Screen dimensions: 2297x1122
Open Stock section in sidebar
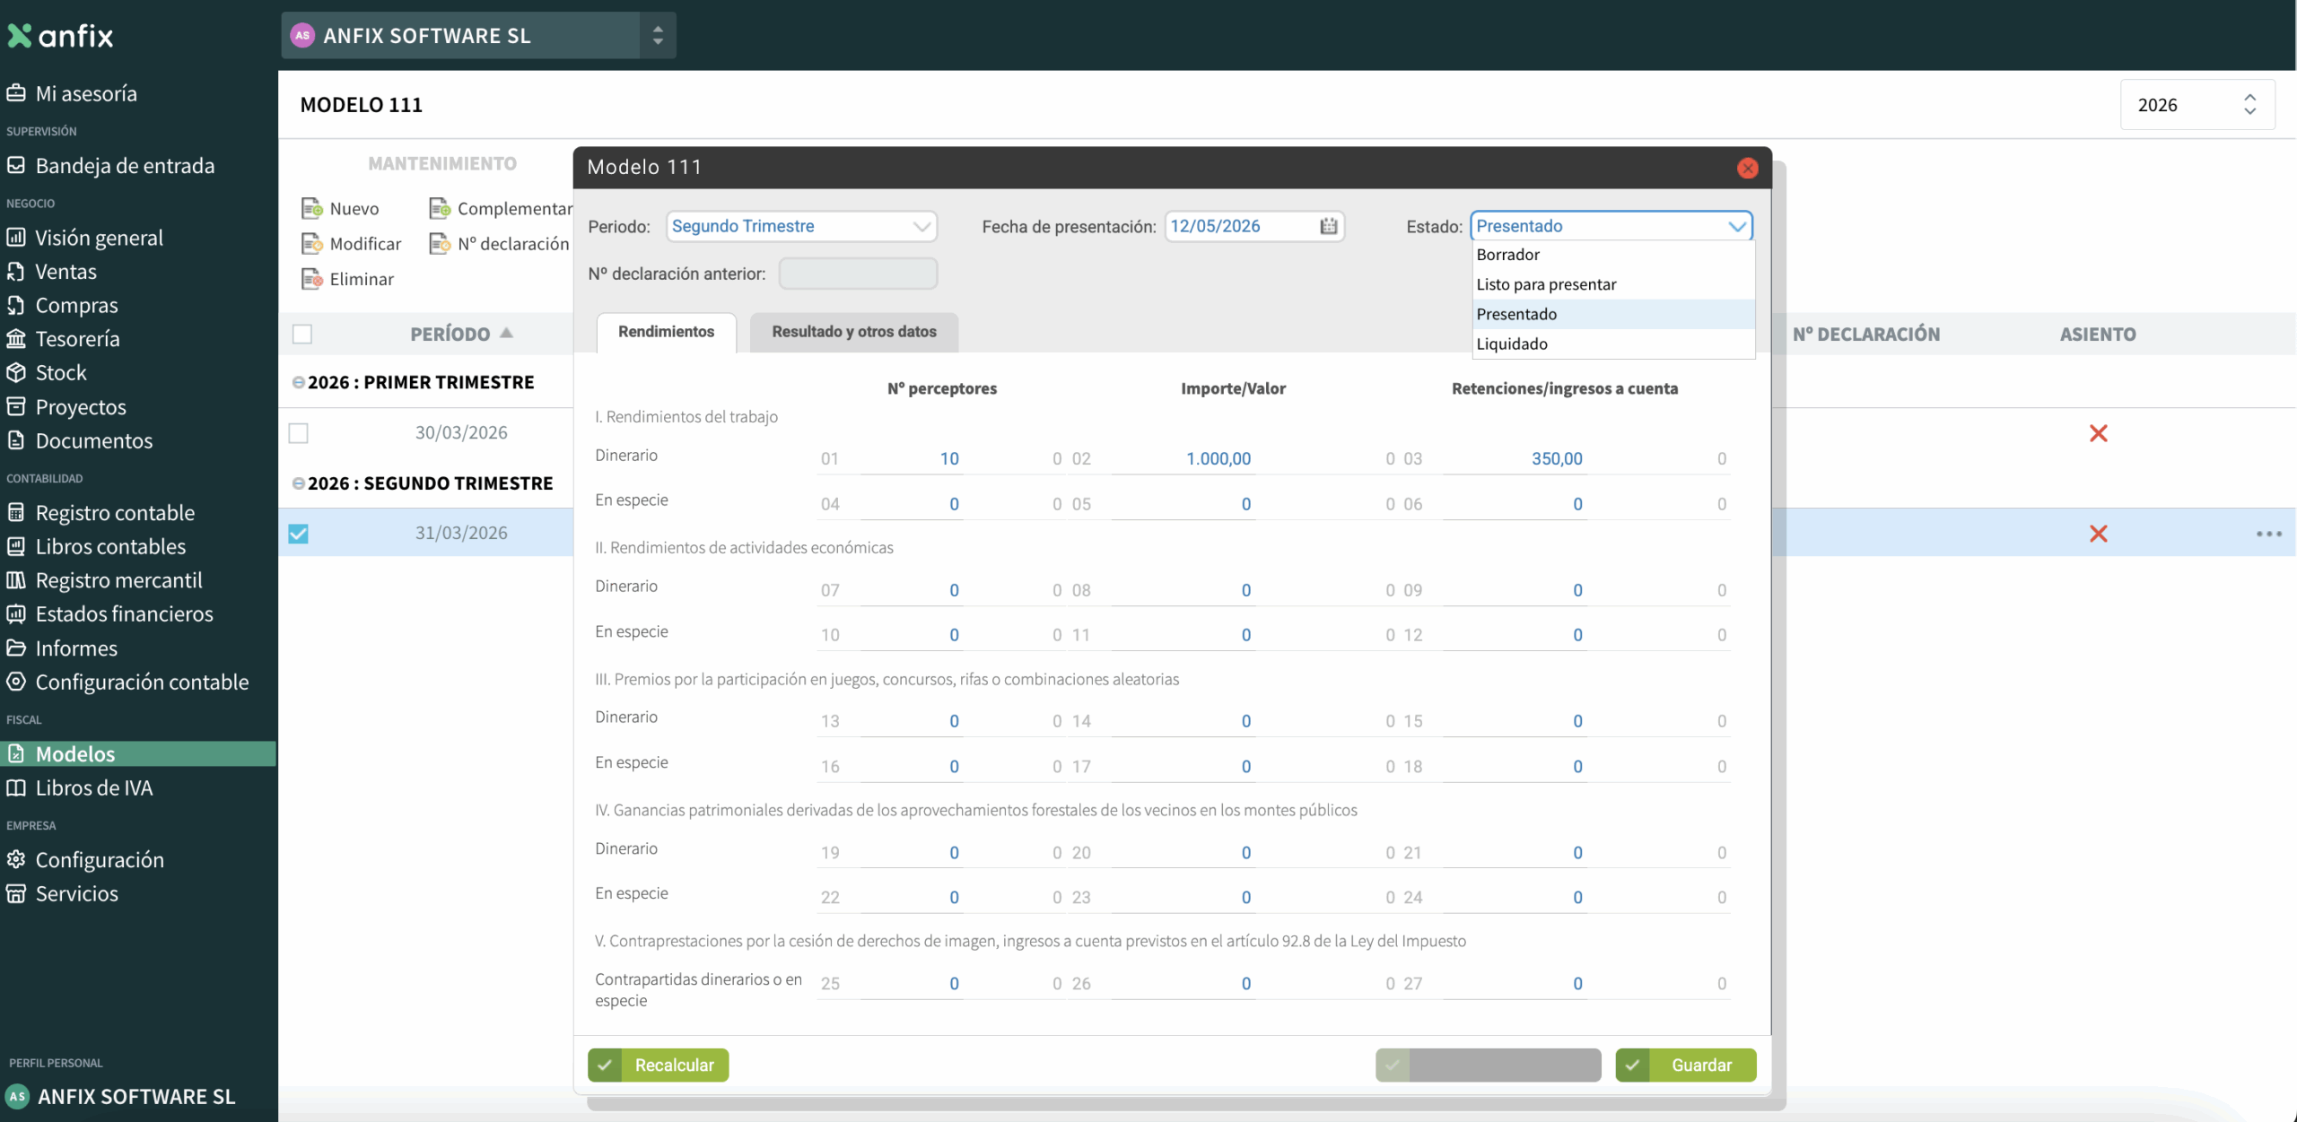point(61,373)
